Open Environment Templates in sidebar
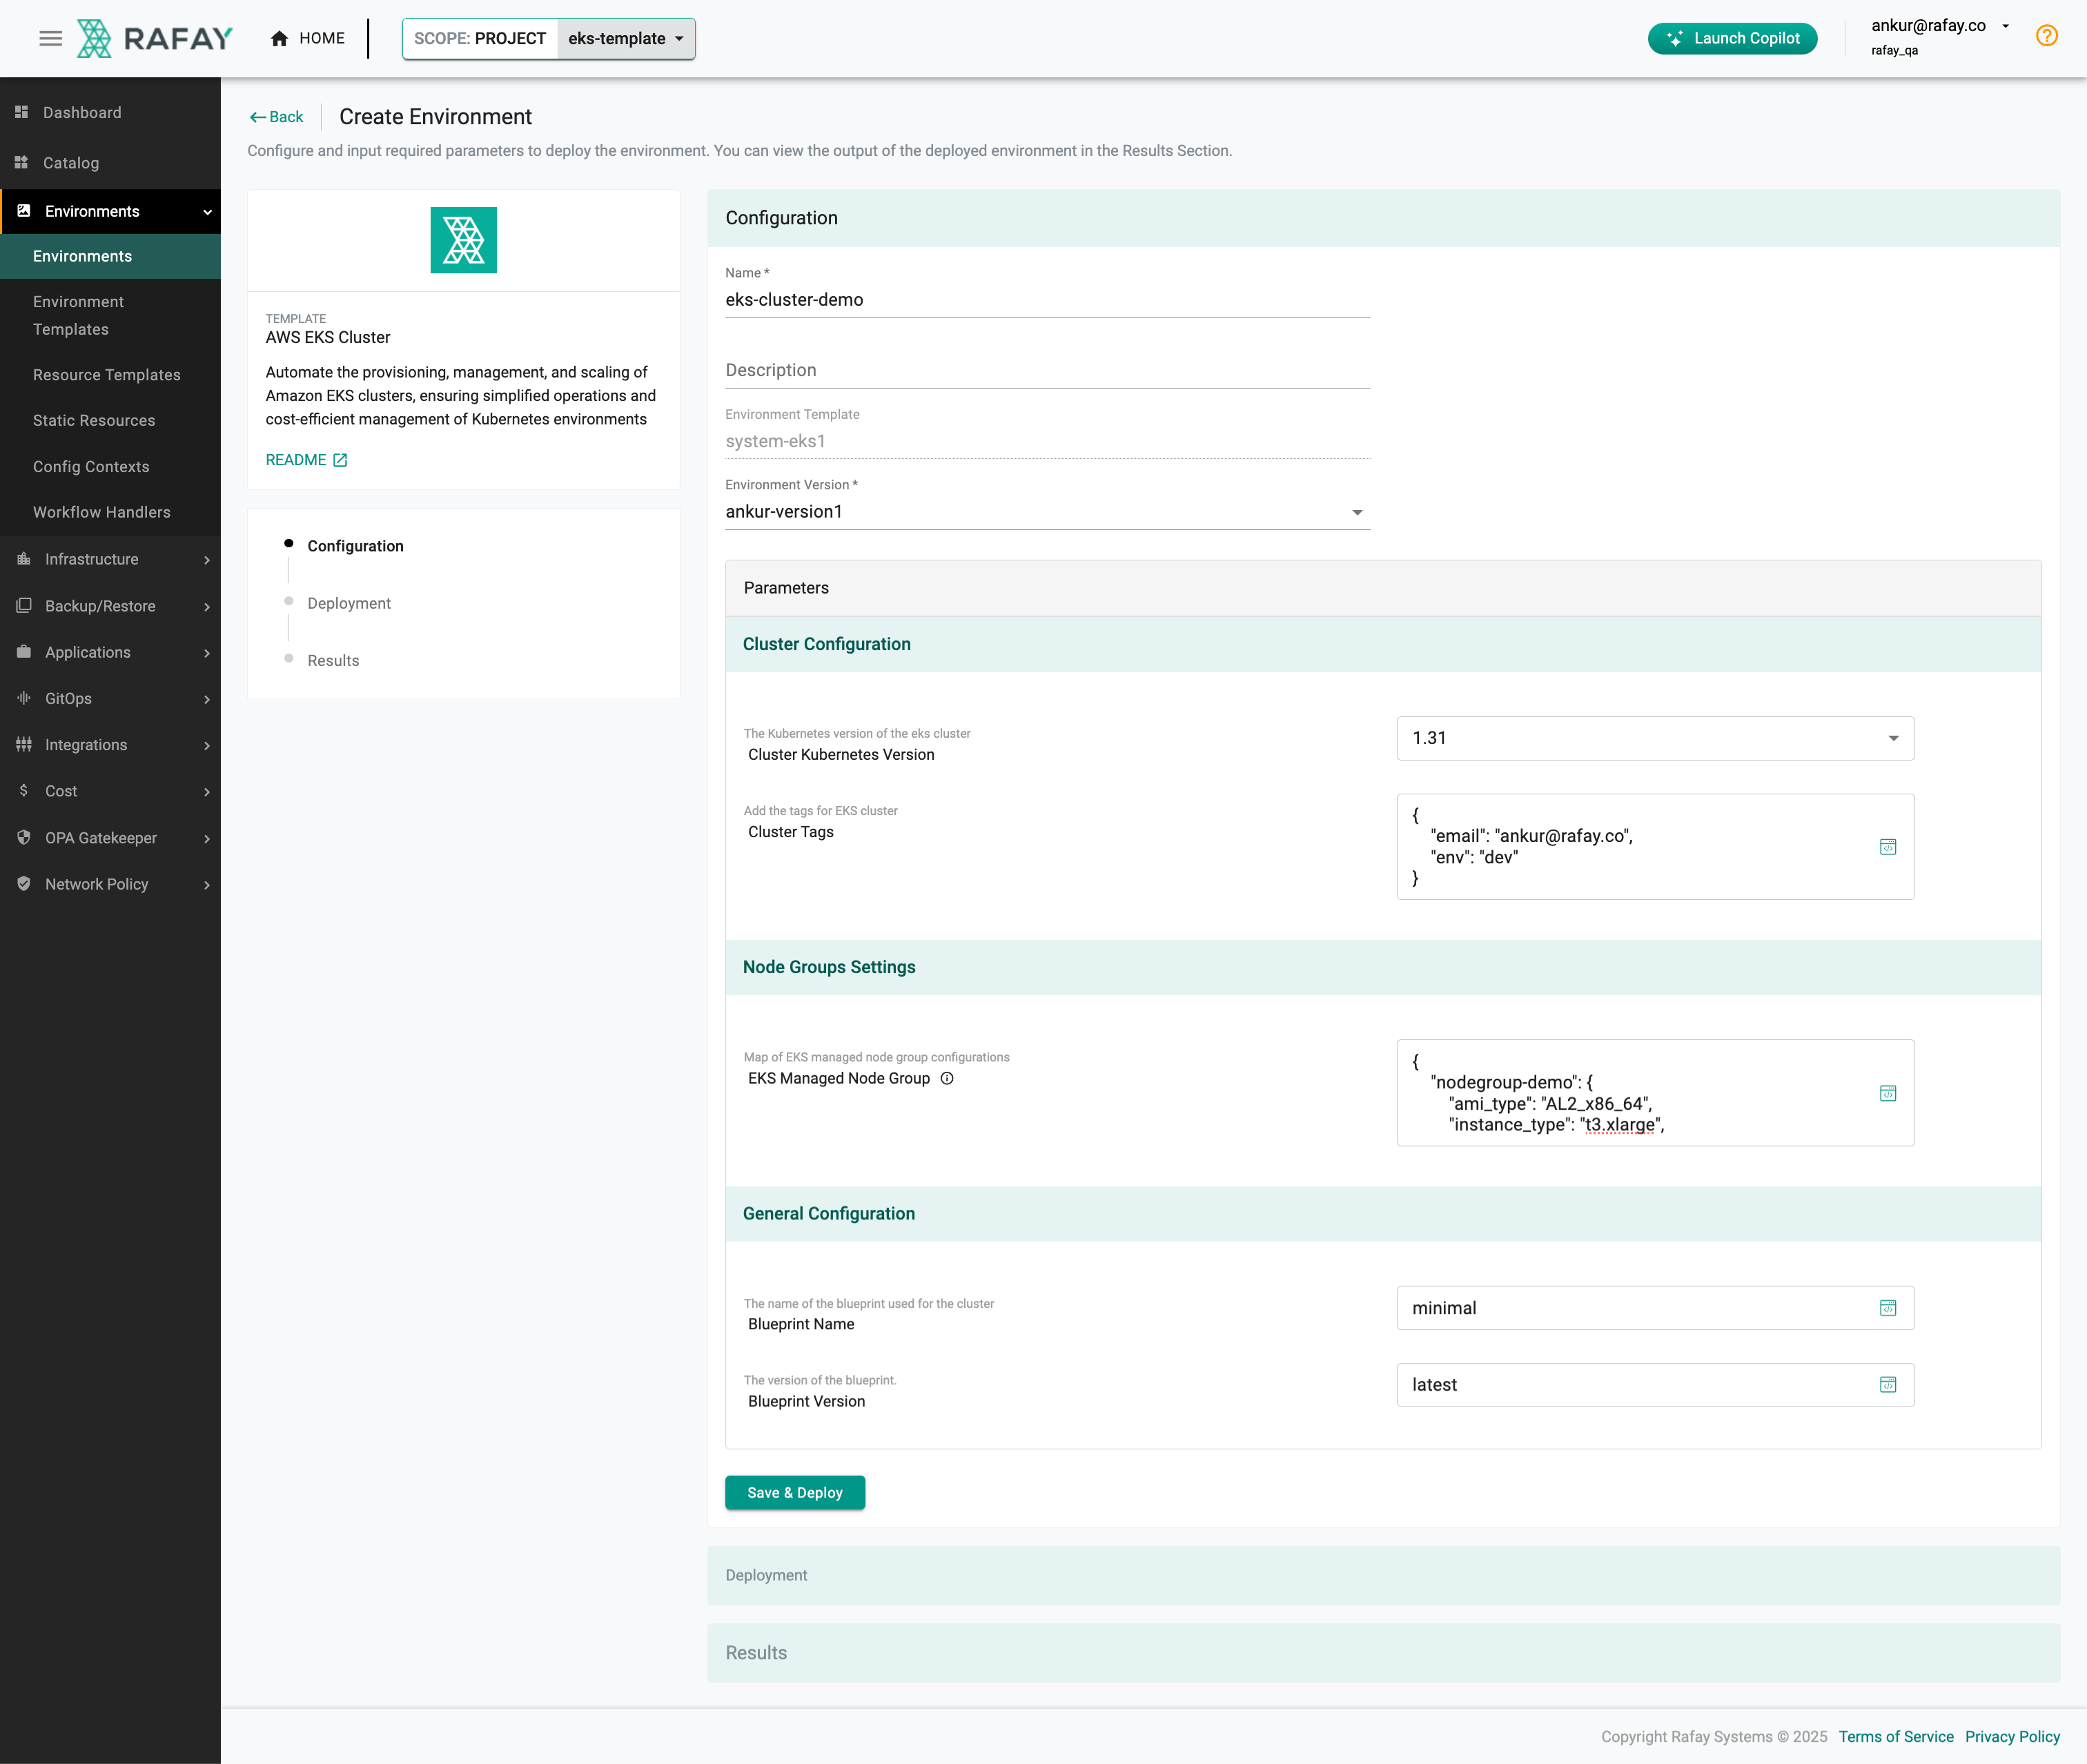This screenshot has height=1764, width=2087. [110, 315]
